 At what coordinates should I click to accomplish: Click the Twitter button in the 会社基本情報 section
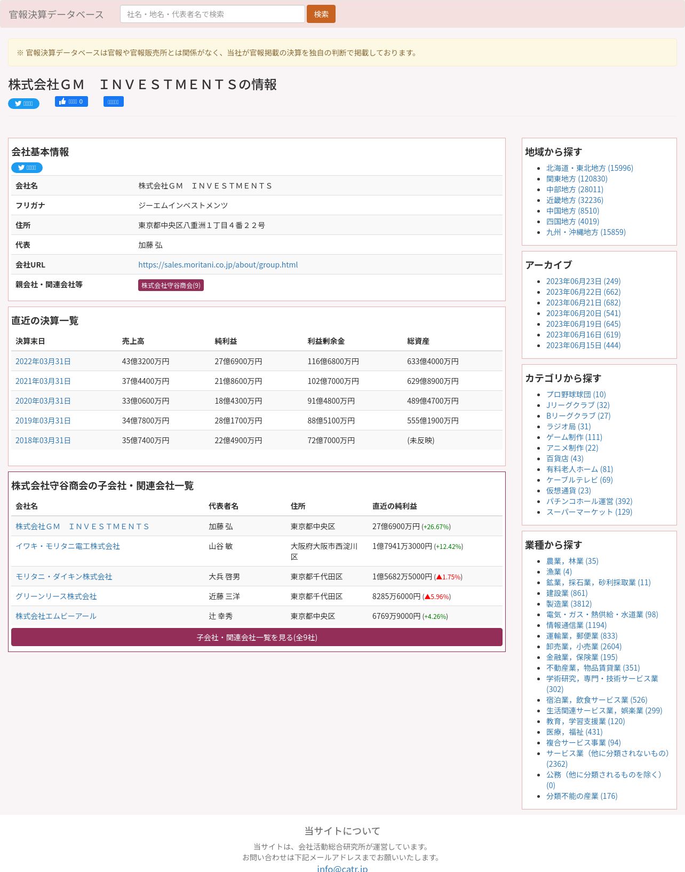point(27,168)
